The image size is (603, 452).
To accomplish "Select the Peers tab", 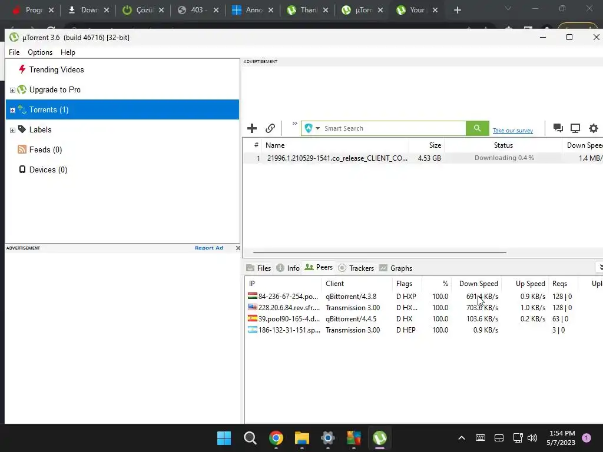I will (319, 267).
